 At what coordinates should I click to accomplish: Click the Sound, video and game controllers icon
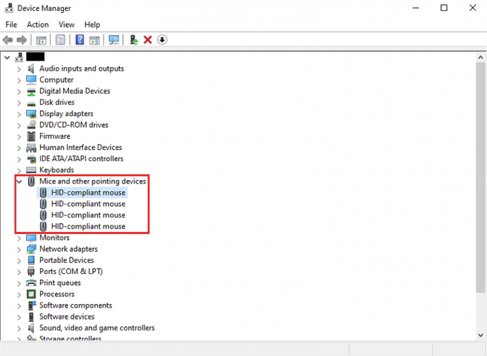[x=31, y=328]
